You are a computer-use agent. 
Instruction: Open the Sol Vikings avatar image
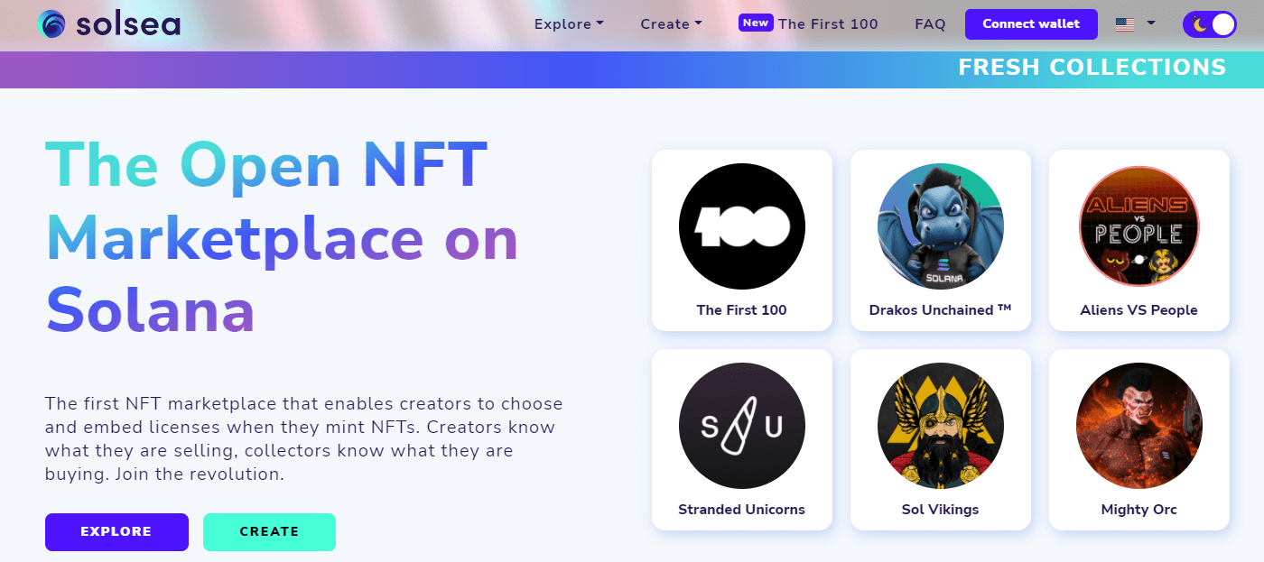click(x=940, y=426)
